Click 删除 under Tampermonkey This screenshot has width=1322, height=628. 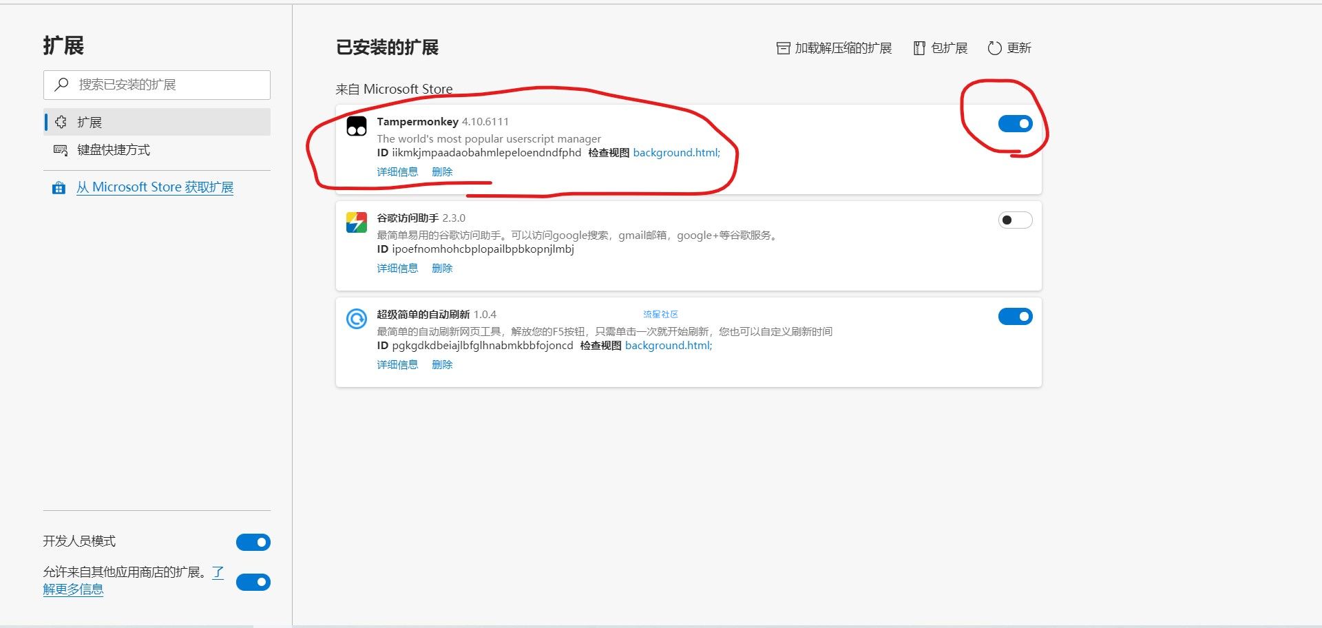(442, 172)
